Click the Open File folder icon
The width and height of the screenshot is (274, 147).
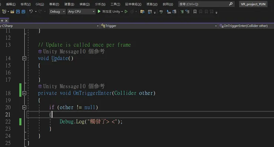12,12
